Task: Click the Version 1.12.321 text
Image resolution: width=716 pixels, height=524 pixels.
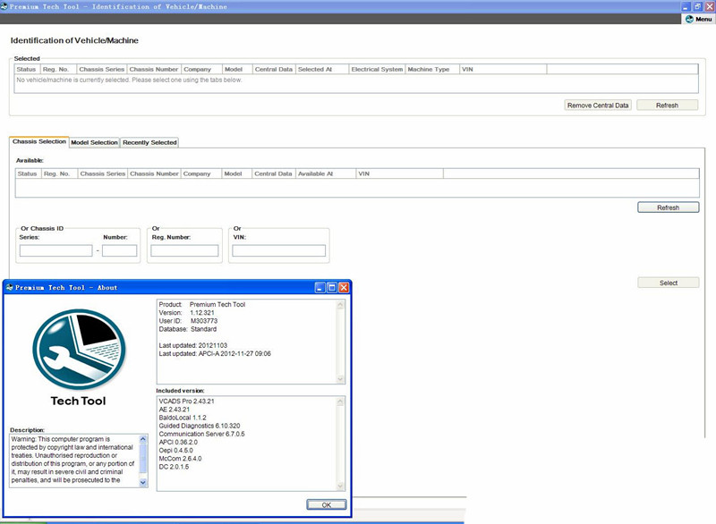Action: 186,313
